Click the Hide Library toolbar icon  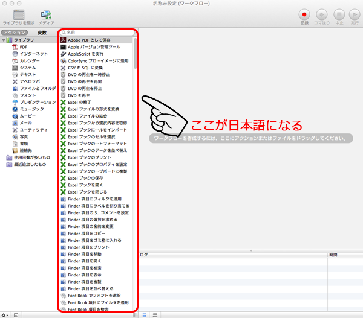point(19,14)
